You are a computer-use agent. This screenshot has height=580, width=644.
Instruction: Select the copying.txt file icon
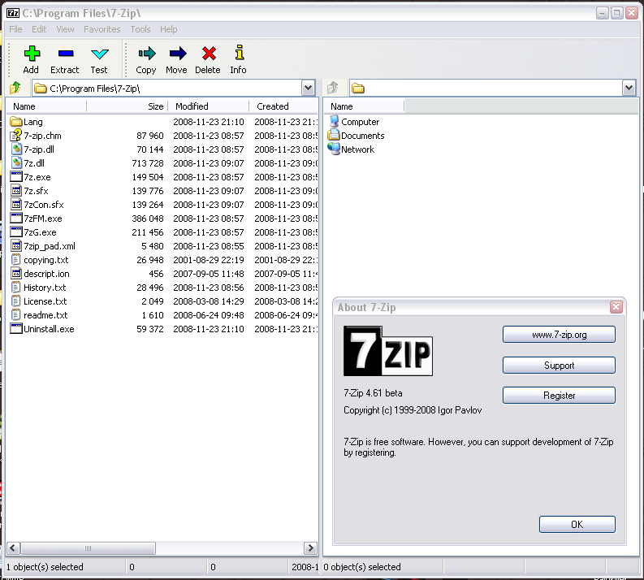pos(15,260)
